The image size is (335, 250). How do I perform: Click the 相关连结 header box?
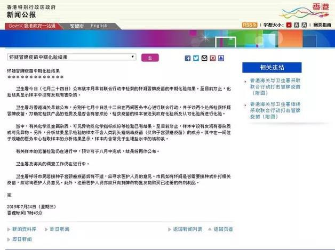272,68
